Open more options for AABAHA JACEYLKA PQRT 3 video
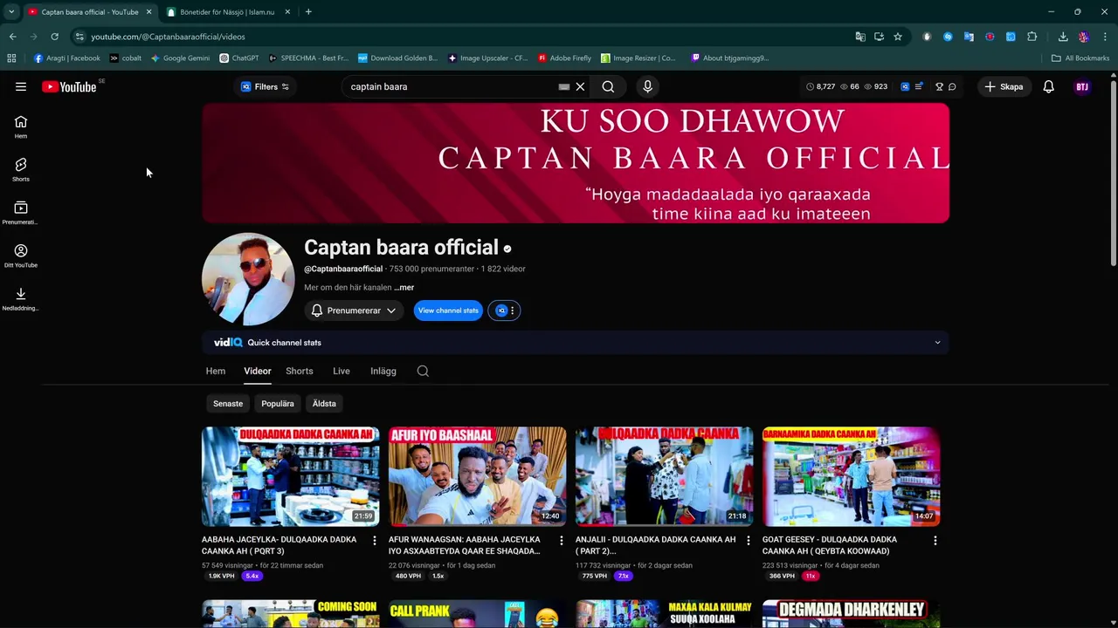 (375, 541)
